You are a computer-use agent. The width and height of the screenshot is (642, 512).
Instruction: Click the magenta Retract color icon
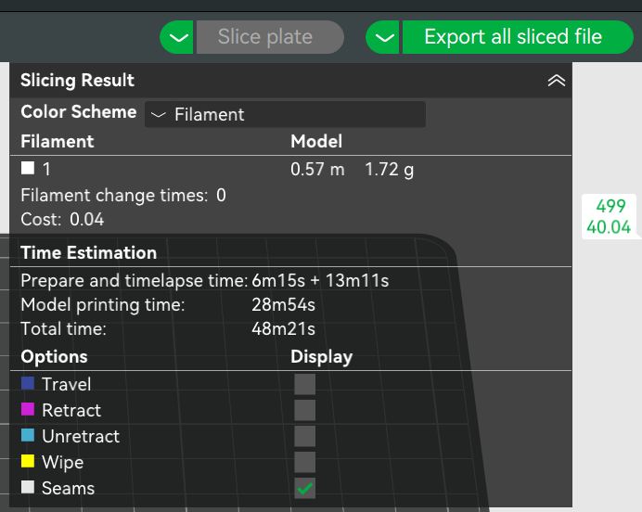coord(28,409)
